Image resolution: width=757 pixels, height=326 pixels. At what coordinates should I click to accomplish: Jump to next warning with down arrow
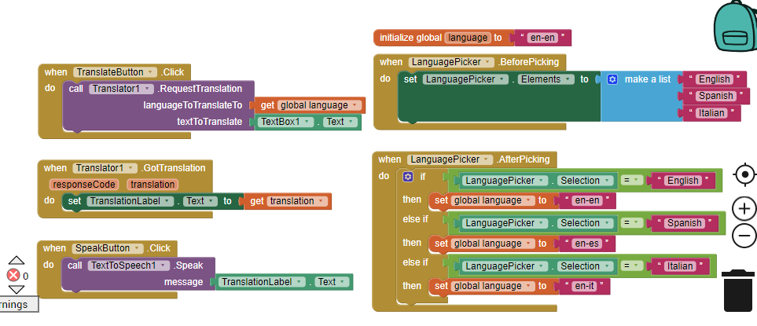click(x=17, y=290)
